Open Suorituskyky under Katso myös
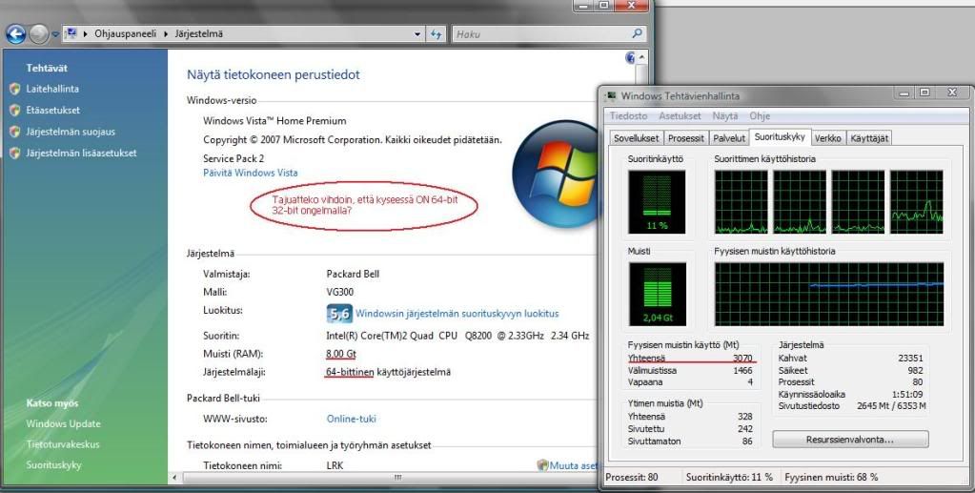 click(x=53, y=465)
